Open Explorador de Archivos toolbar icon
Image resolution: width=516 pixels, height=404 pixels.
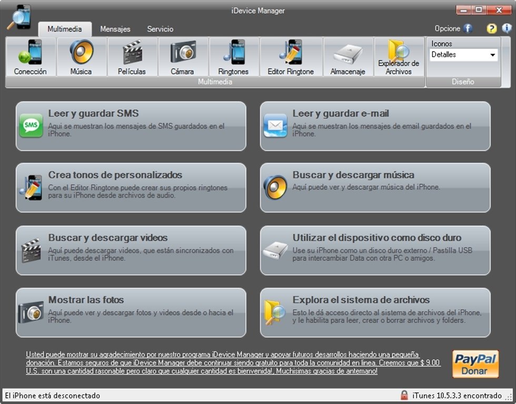click(399, 57)
